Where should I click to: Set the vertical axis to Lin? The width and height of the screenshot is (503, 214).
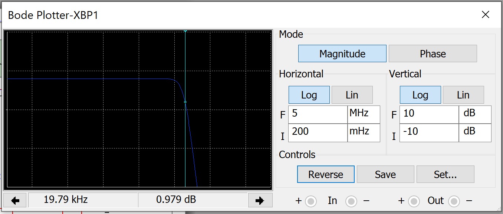tap(463, 94)
